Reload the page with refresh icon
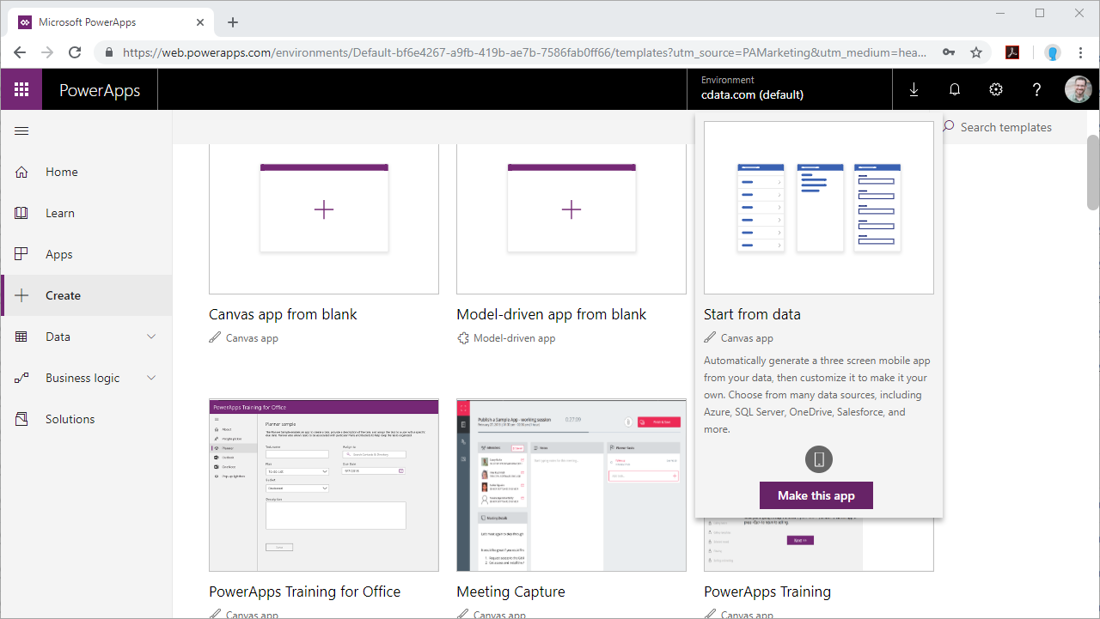Viewport: 1100px width, 619px height. 75,52
